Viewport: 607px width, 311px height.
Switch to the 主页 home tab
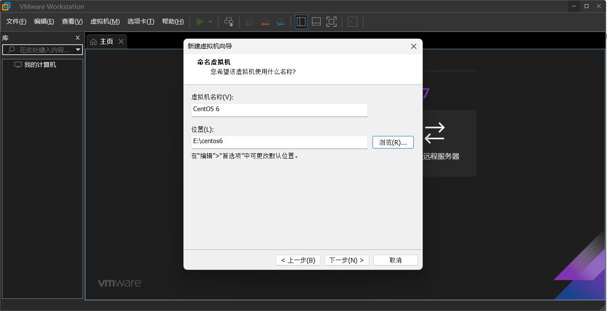click(106, 41)
